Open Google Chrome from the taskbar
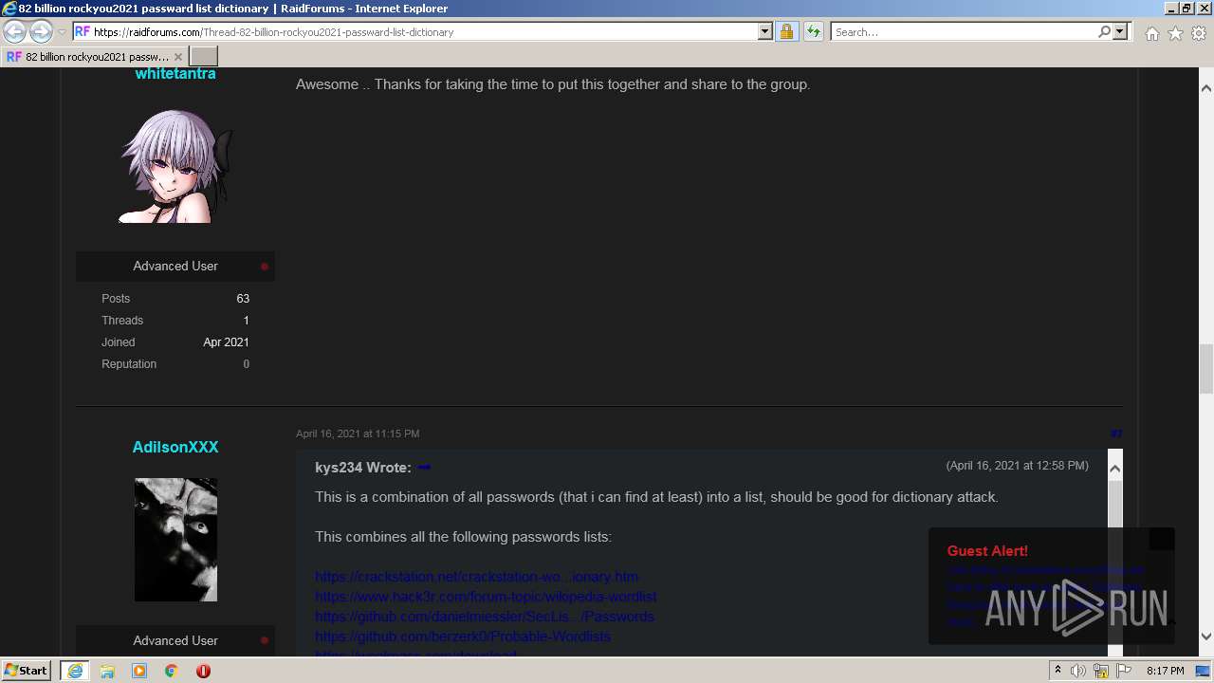The image size is (1214, 683). pos(171,671)
